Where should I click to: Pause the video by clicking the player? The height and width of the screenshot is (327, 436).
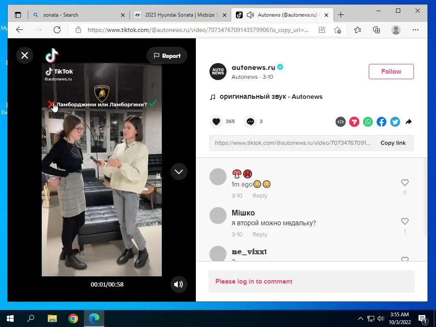tap(101, 169)
